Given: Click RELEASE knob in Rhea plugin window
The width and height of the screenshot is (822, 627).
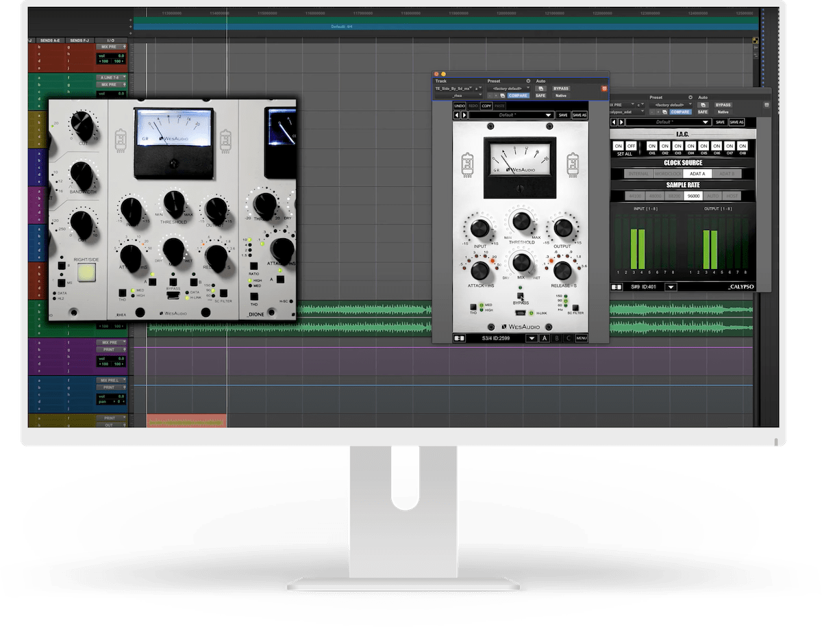Looking at the screenshot, I should 562,269.
